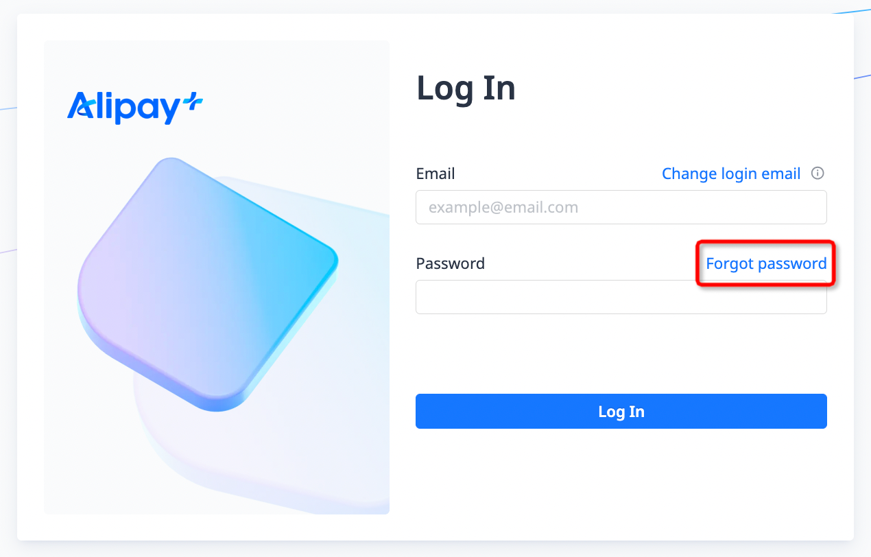Screen dimensions: 871x557
Task: Click the Log In heading text
Action: pyautogui.click(x=466, y=88)
